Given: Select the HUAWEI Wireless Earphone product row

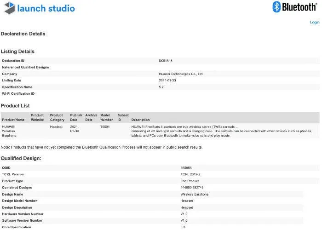Looking at the screenshot, I should (9, 131).
